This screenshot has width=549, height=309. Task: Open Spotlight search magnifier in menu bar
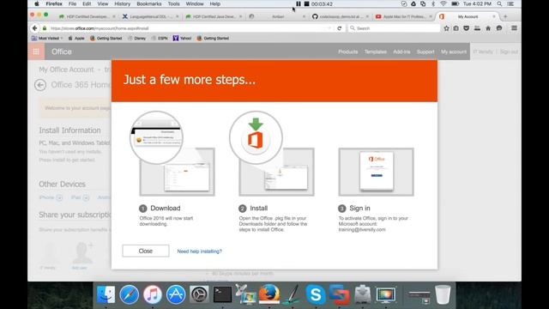pyautogui.click(x=499, y=3)
